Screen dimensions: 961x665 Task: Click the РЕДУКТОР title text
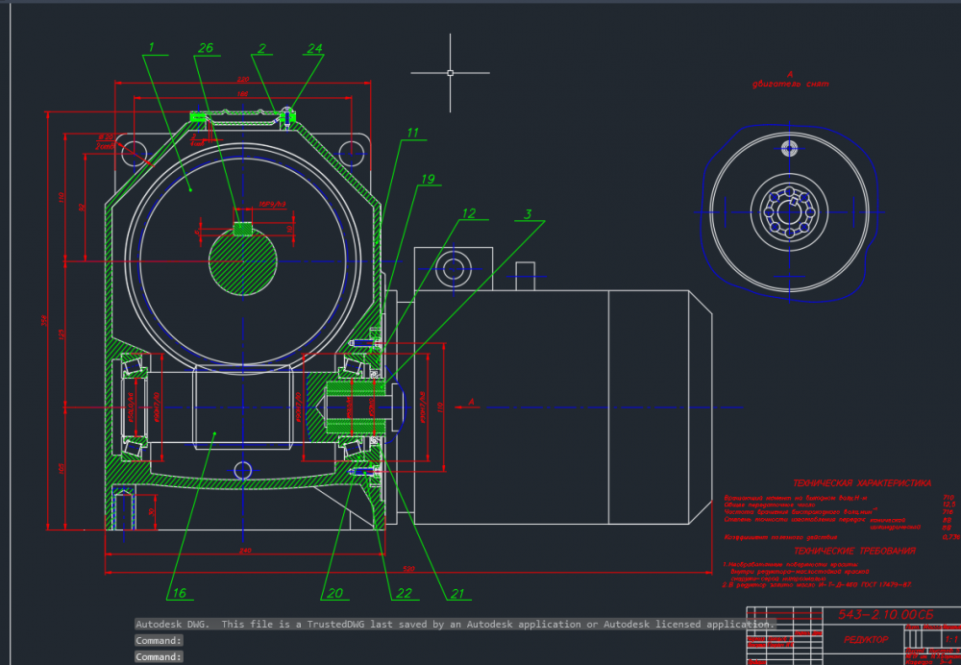click(x=866, y=640)
